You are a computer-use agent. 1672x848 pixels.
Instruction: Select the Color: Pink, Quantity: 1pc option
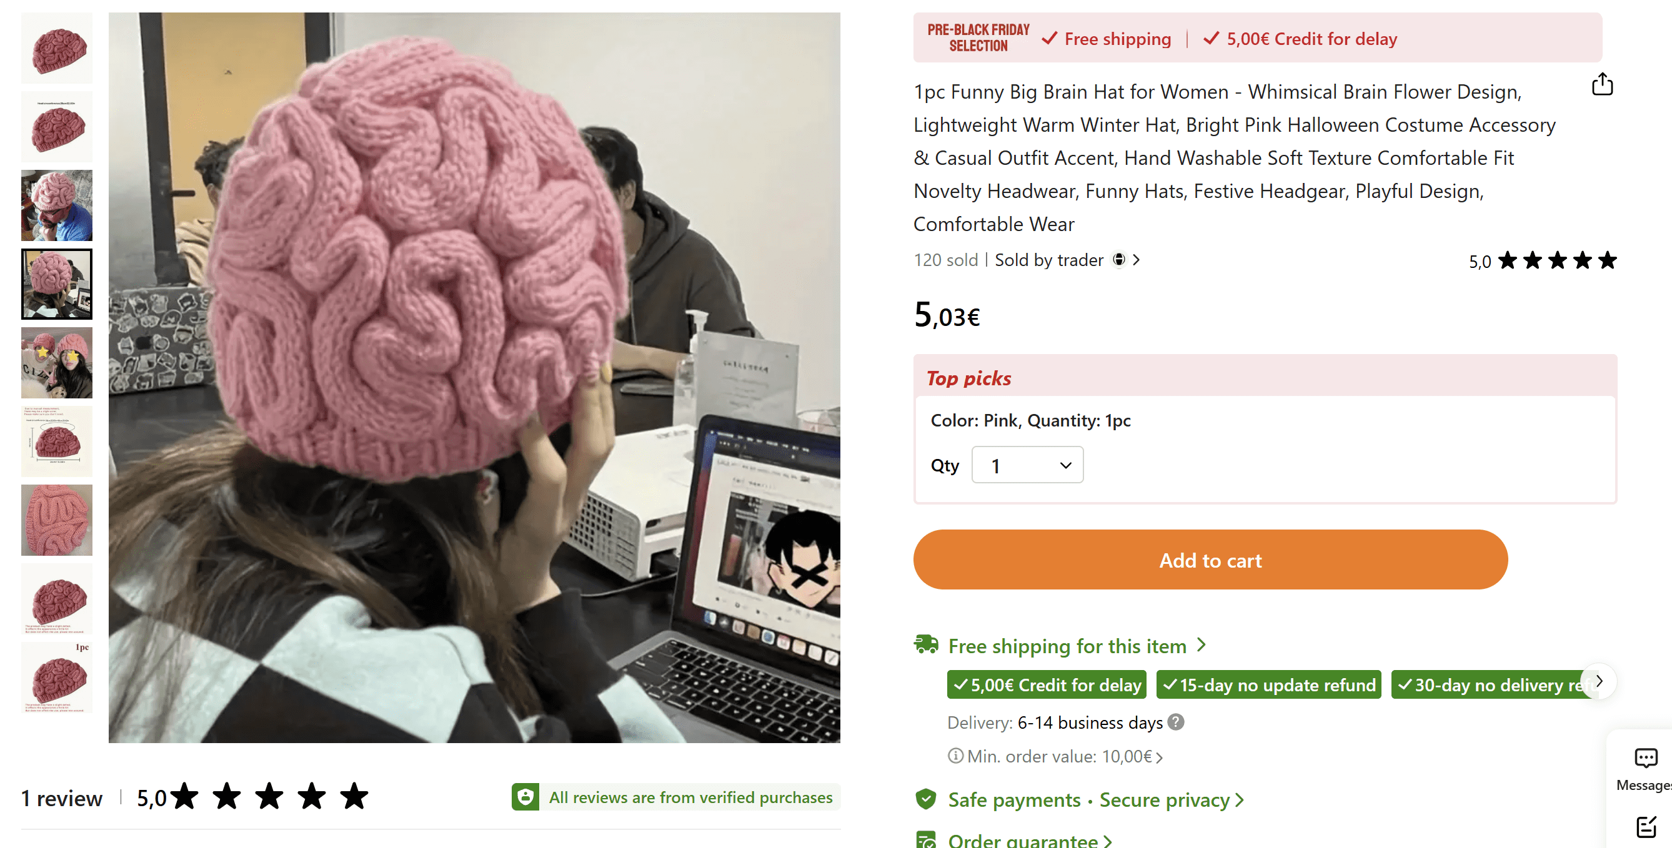pyautogui.click(x=1030, y=420)
